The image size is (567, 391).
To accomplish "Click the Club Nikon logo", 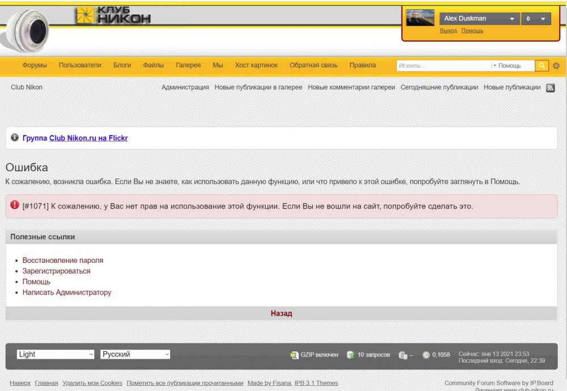I will tap(113, 15).
